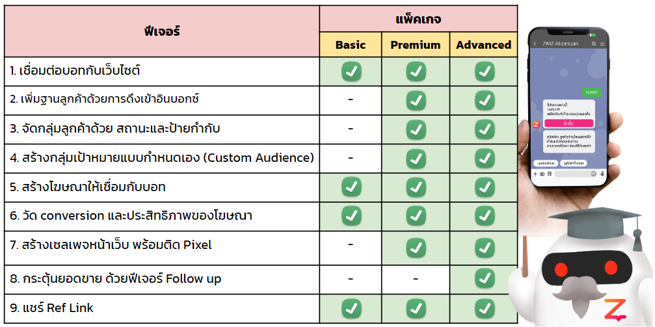The height and width of the screenshot is (327, 655).
Task: Tap the plus icon in chat bar
Action: (535, 174)
